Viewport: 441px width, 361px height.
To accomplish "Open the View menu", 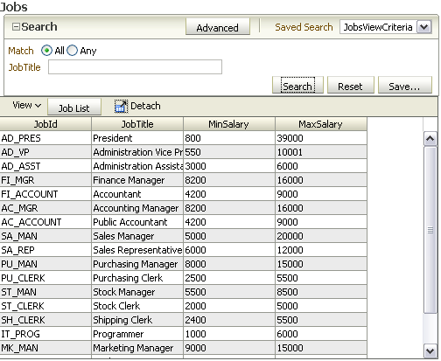I will (26, 105).
